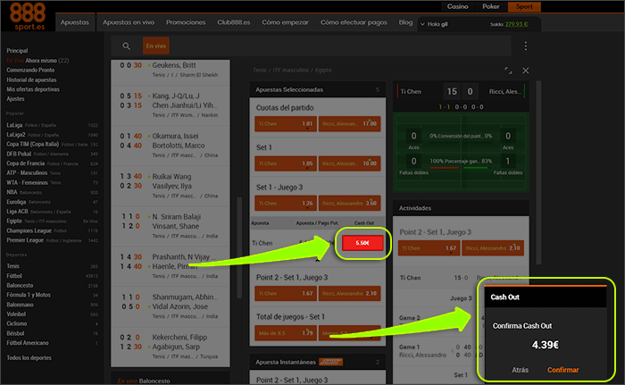Expand the Apuesta Instantáneas section

317,362
